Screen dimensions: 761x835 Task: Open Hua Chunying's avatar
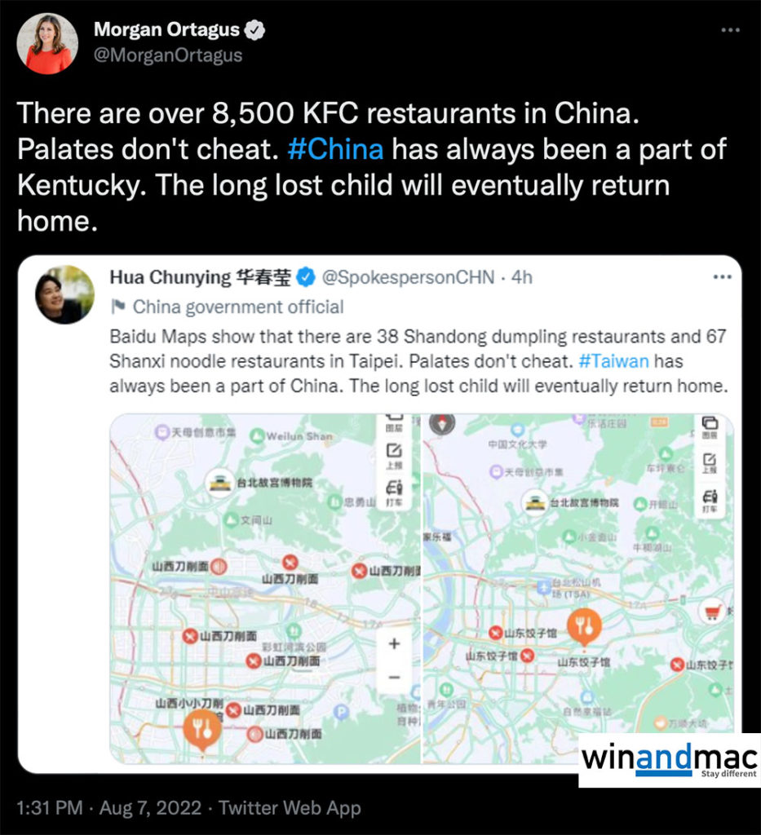click(65, 294)
